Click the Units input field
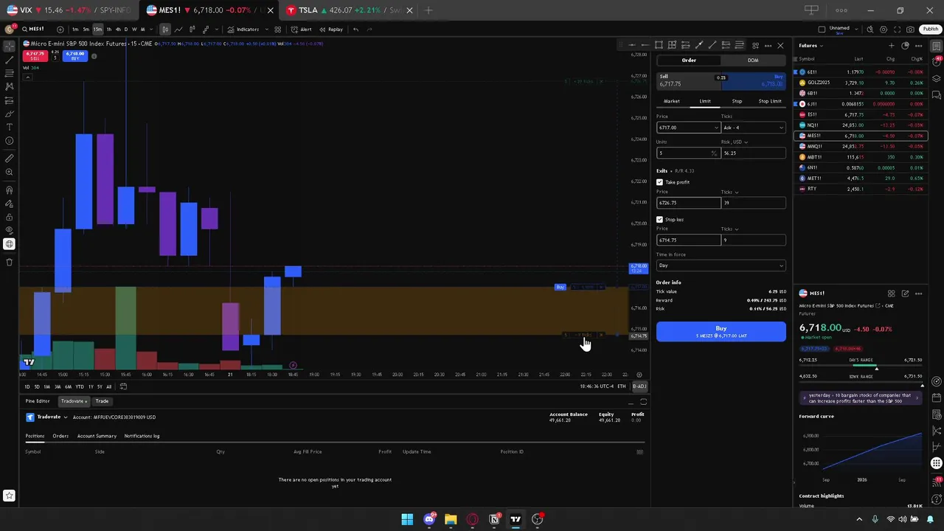 point(687,153)
